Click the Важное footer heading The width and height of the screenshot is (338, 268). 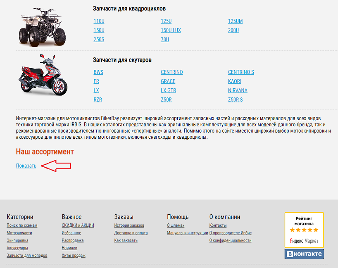click(72, 217)
